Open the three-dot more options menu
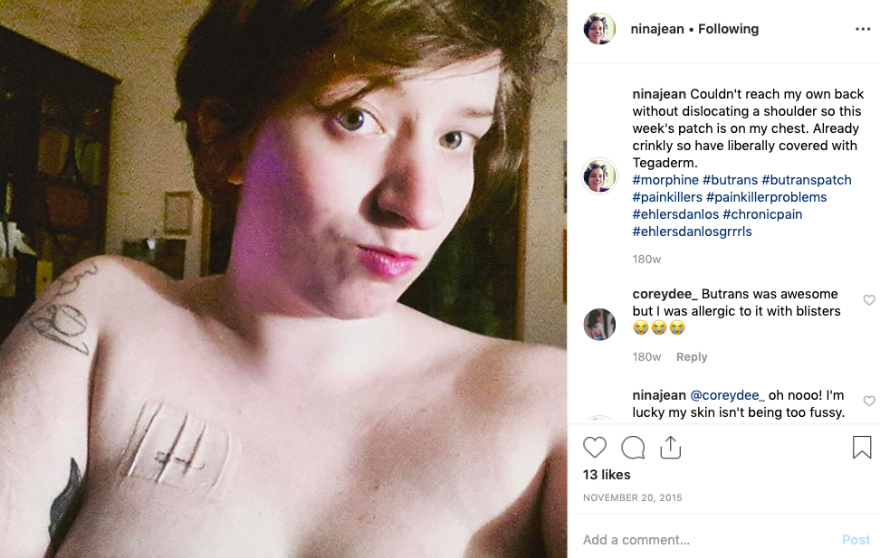This screenshot has width=880, height=558. [863, 29]
